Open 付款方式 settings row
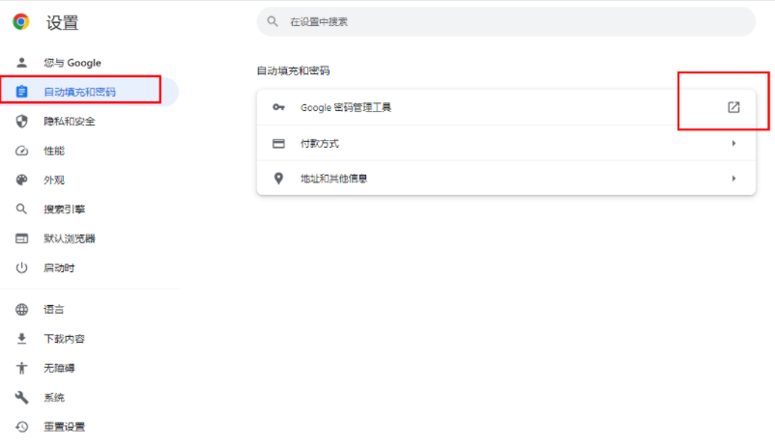775x445 pixels. click(x=506, y=143)
